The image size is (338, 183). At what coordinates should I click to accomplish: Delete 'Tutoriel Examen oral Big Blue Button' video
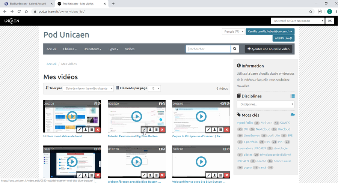click(162, 130)
